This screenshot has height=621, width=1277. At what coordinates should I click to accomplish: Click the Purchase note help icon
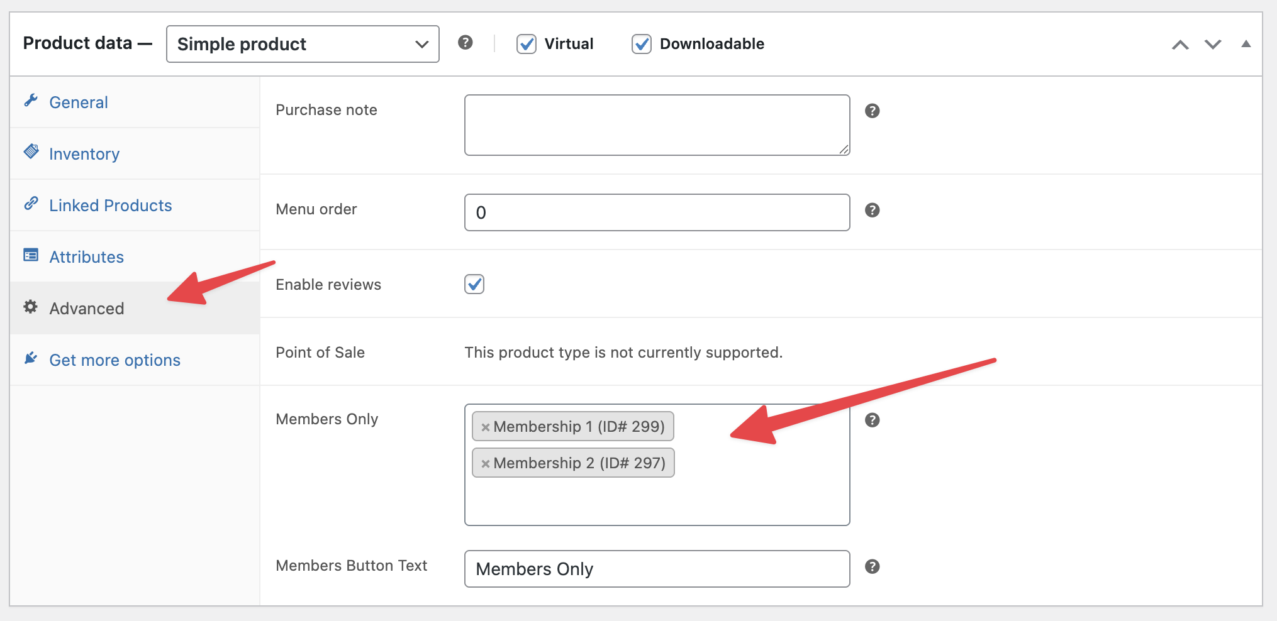pos(872,111)
